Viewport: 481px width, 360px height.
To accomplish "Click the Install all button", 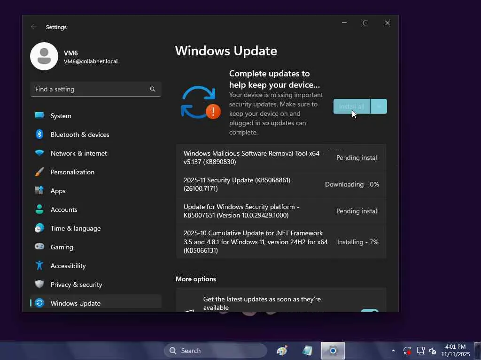I will coord(352,106).
